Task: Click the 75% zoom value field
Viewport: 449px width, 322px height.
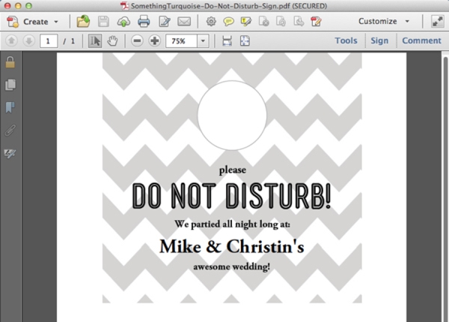Action: [181, 41]
